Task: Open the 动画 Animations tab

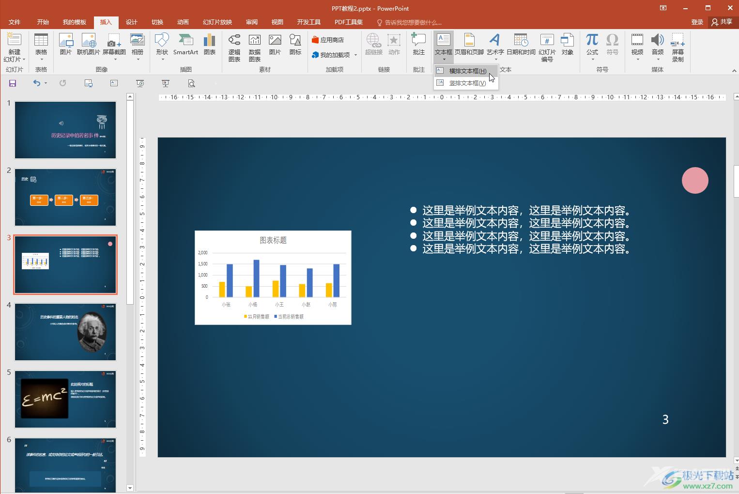Action: click(183, 22)
